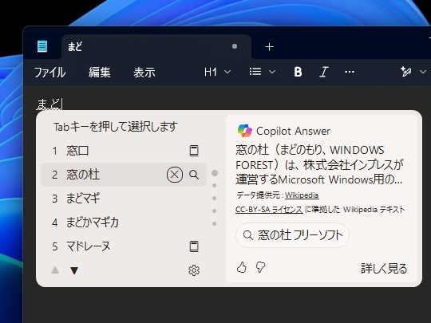Choose candidate 5 マドレーヌ
Screen dimensions: 431x323
(124, 246)
